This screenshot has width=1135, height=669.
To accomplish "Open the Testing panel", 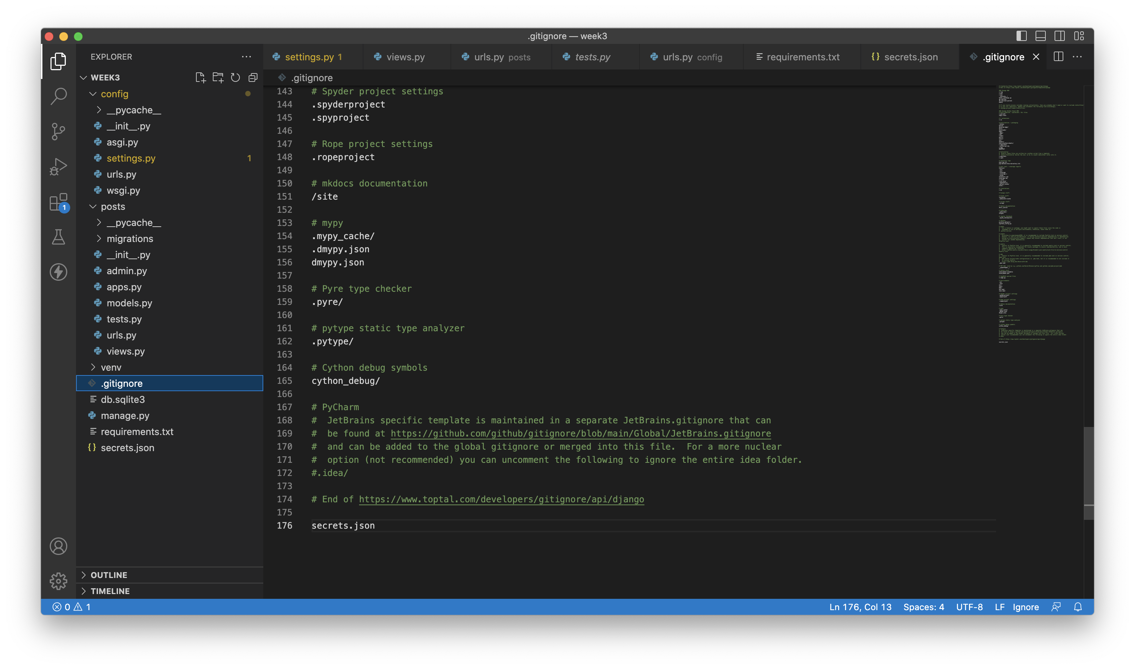I will tap(59, 238).
